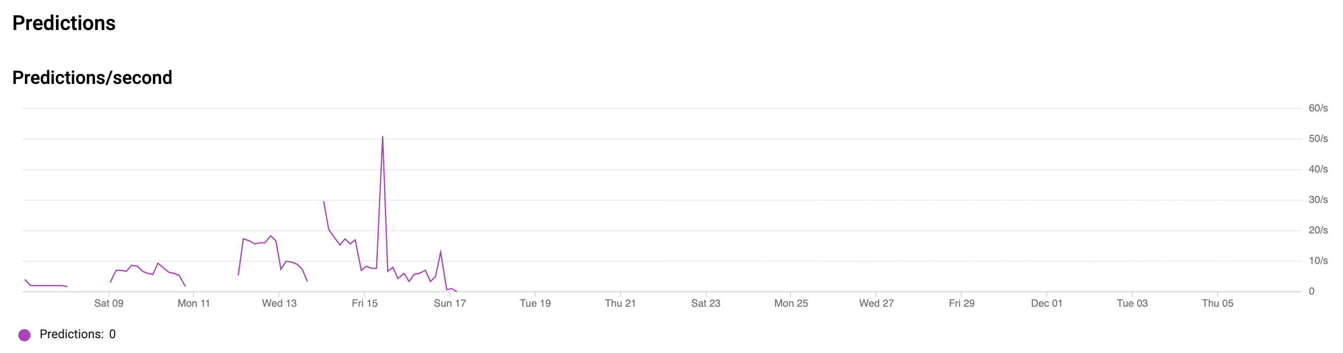Viewport: 1343px width, 353px height.
Task: Select the Mon 11 axis label
Action: coord(193,303)
